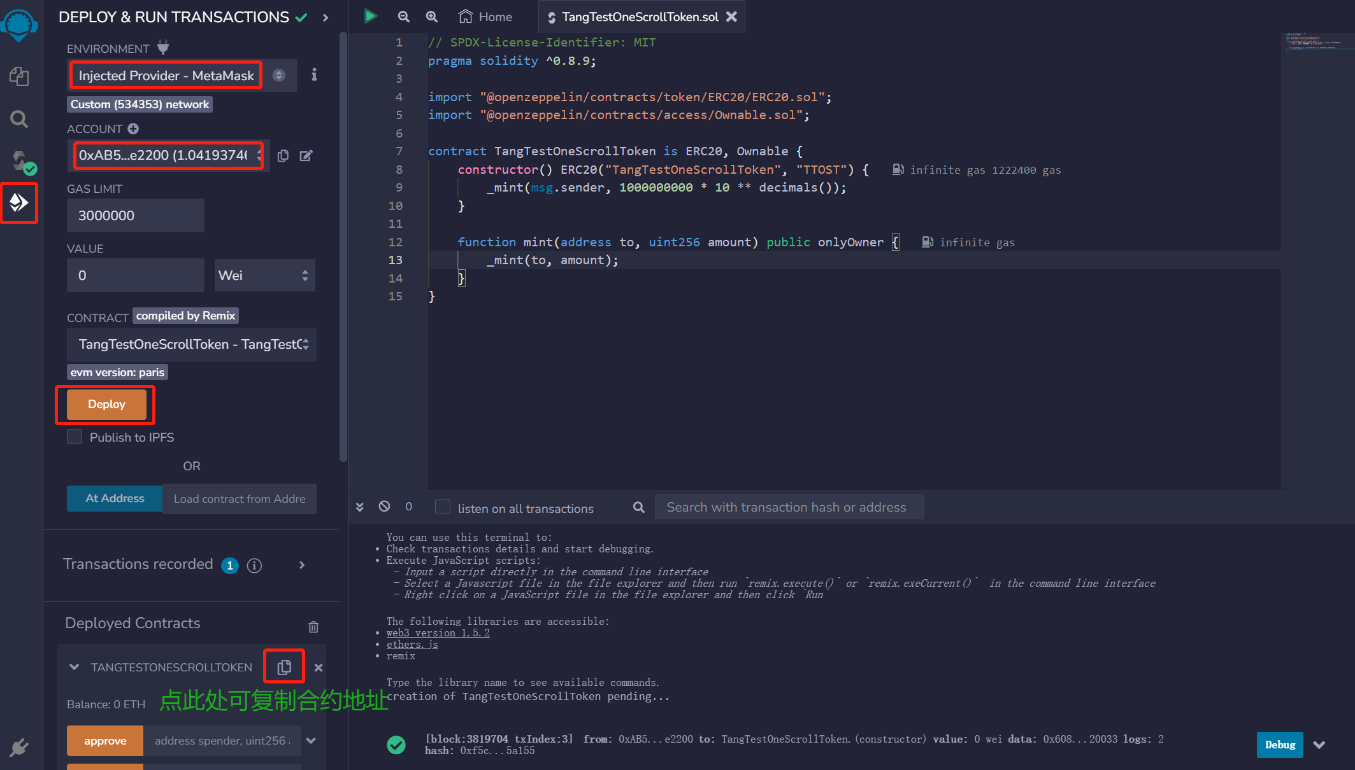Viewport: 1355px width, 770px height.
Task: Open the Solidity Compiler panel
Action: tap(19, 159)
